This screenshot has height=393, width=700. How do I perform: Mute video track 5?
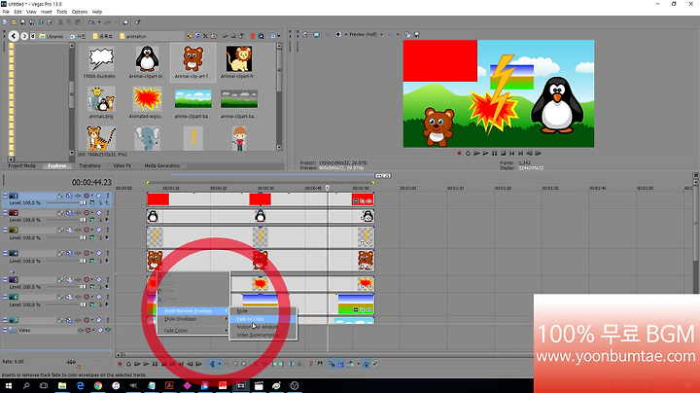point(99,279)
